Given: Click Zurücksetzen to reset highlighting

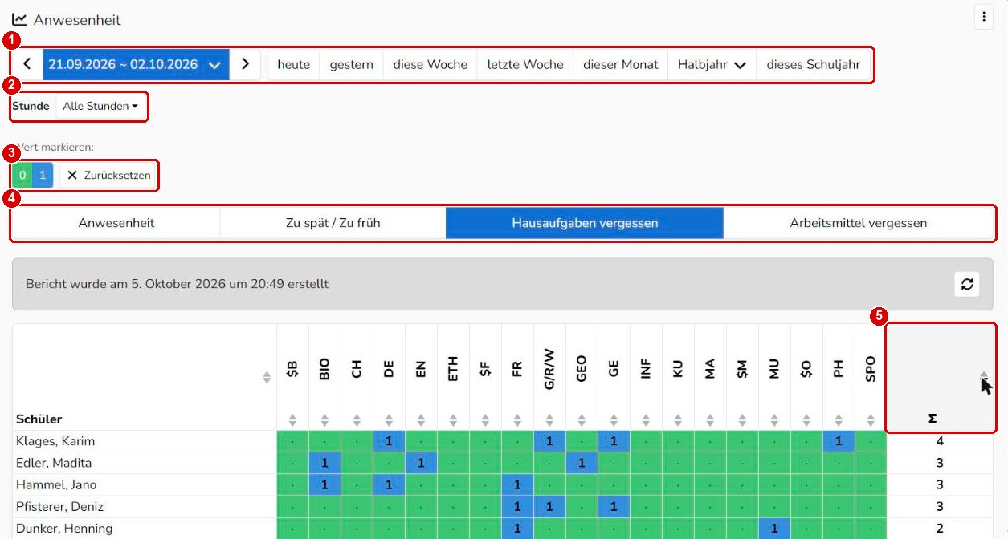Looking at the screenshot, I should 108,175.
